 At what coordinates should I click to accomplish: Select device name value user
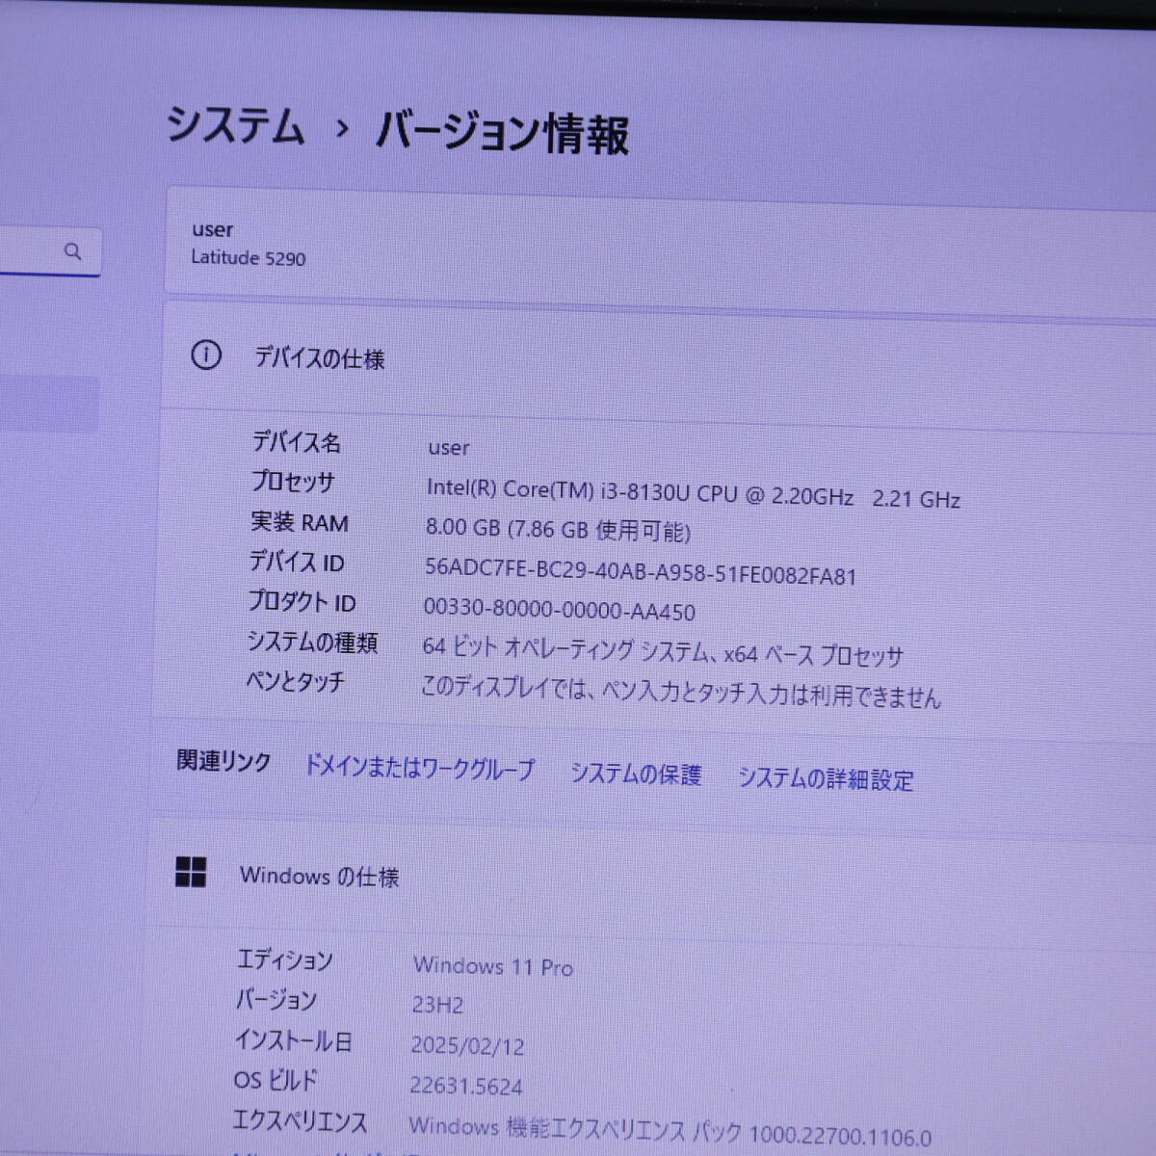point(448,448)
